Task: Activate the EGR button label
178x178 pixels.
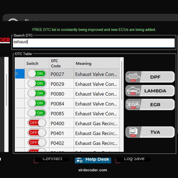Action: [x=155, y=105]
